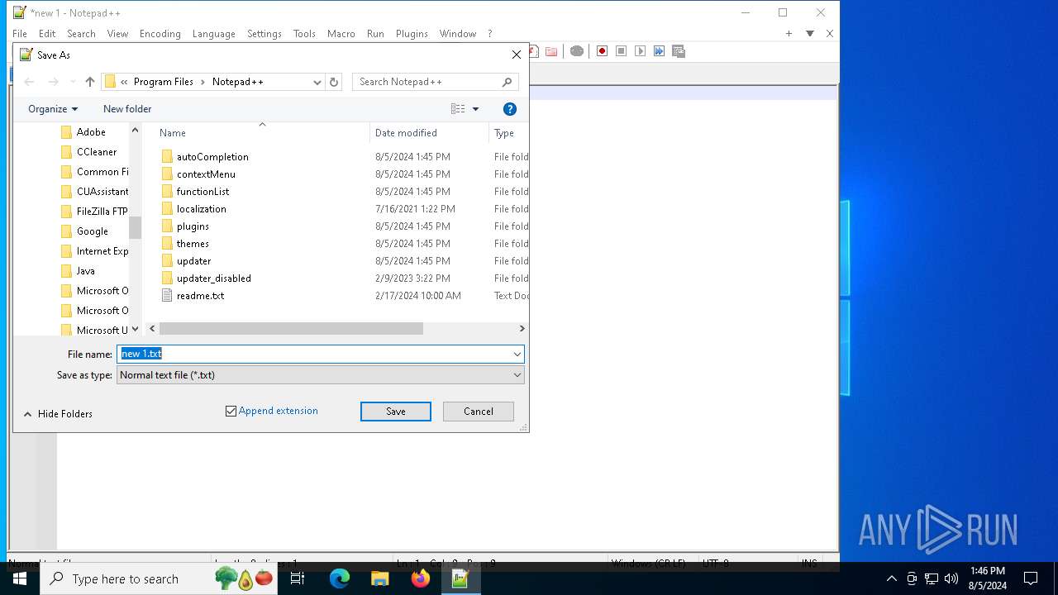
Task: Open the Encoding menu
Action: (x=160, y=34)
